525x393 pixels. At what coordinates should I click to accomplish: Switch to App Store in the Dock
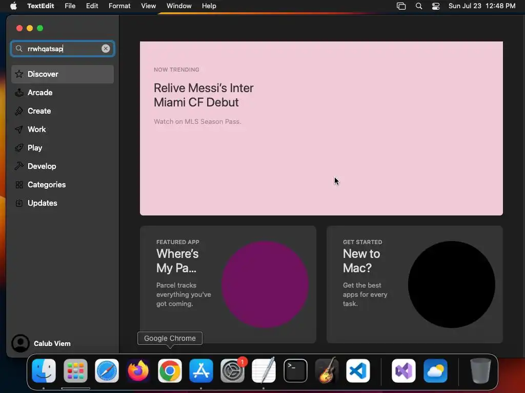click(201, 370)
